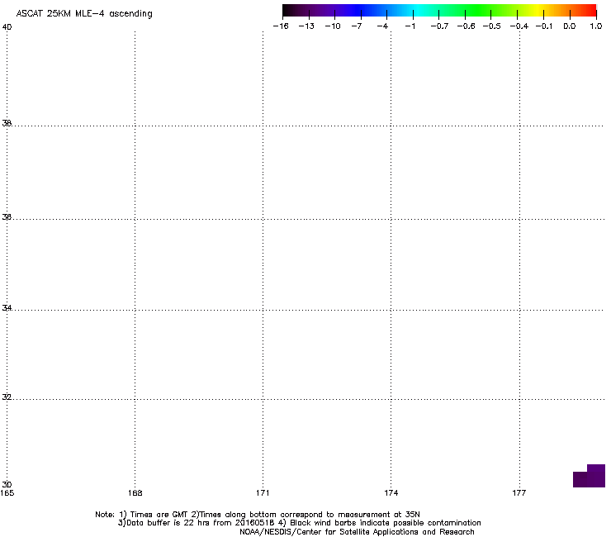
Task: Click the 'Times are GMT' note line
Action: pos(258,515)
